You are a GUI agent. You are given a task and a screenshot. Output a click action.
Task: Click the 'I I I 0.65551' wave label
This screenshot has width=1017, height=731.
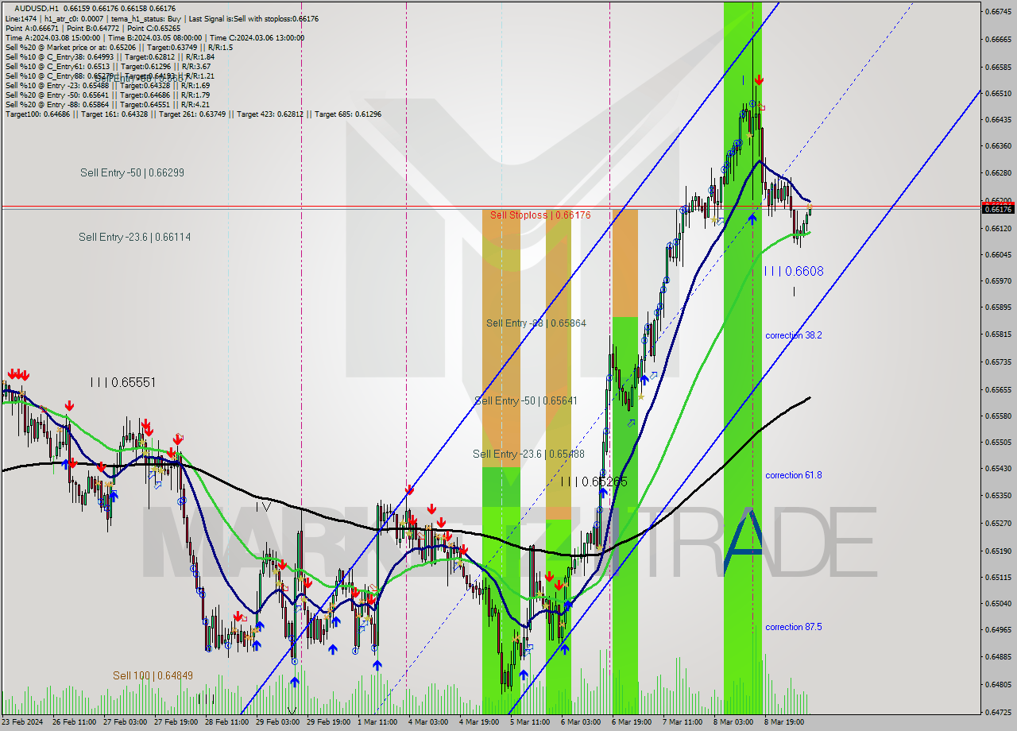pos(122,382)
